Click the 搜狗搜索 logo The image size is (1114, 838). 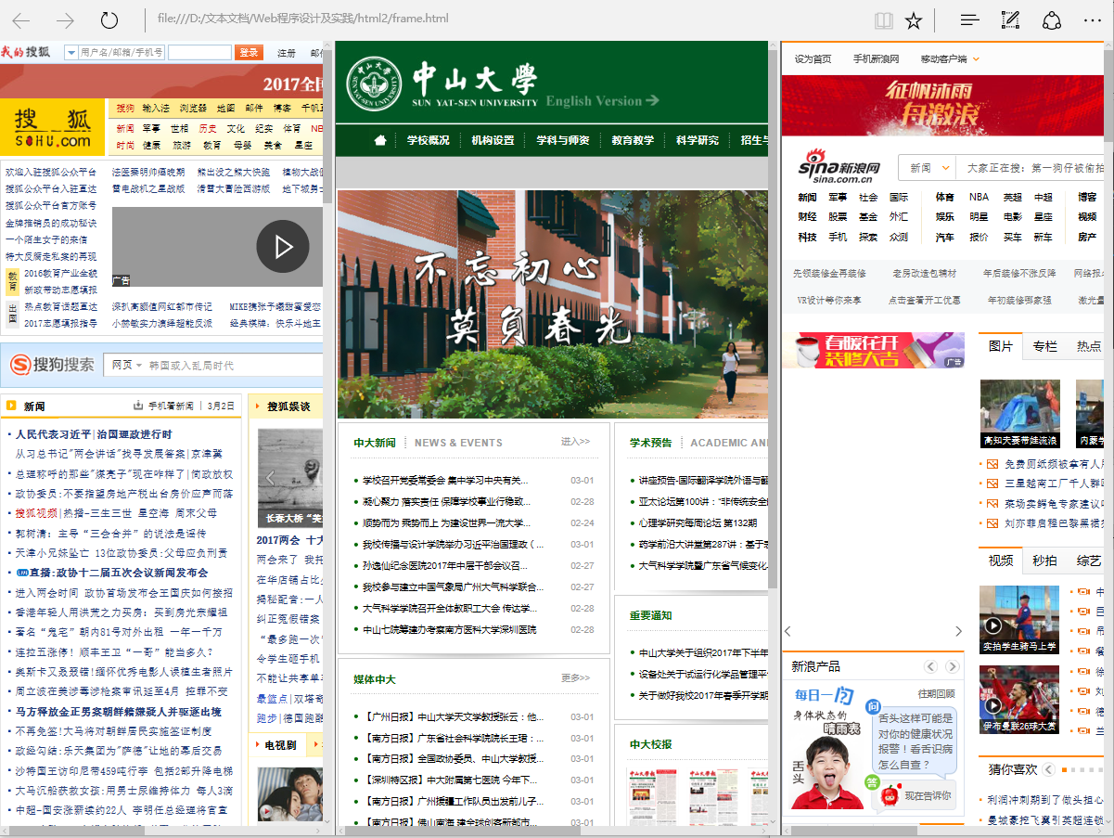(53, 365)
